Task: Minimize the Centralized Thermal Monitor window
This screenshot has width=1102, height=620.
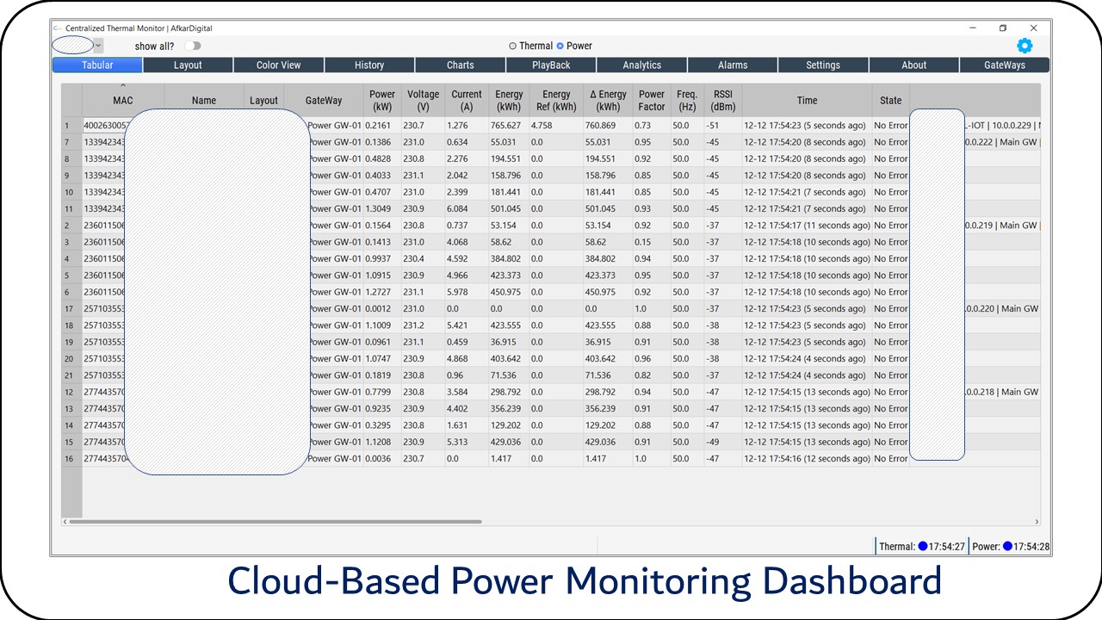Action: (972, 28)
